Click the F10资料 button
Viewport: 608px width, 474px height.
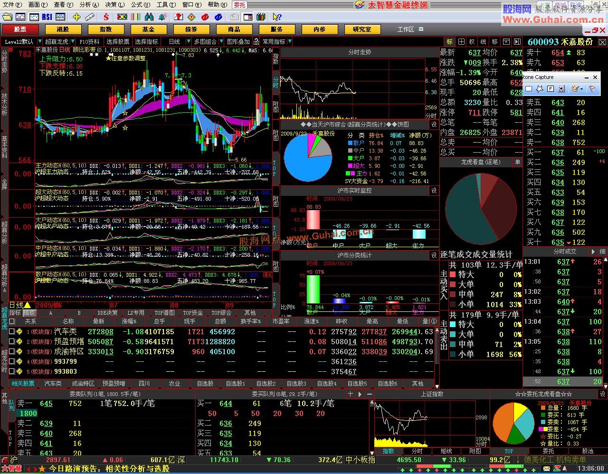[89, 42]
